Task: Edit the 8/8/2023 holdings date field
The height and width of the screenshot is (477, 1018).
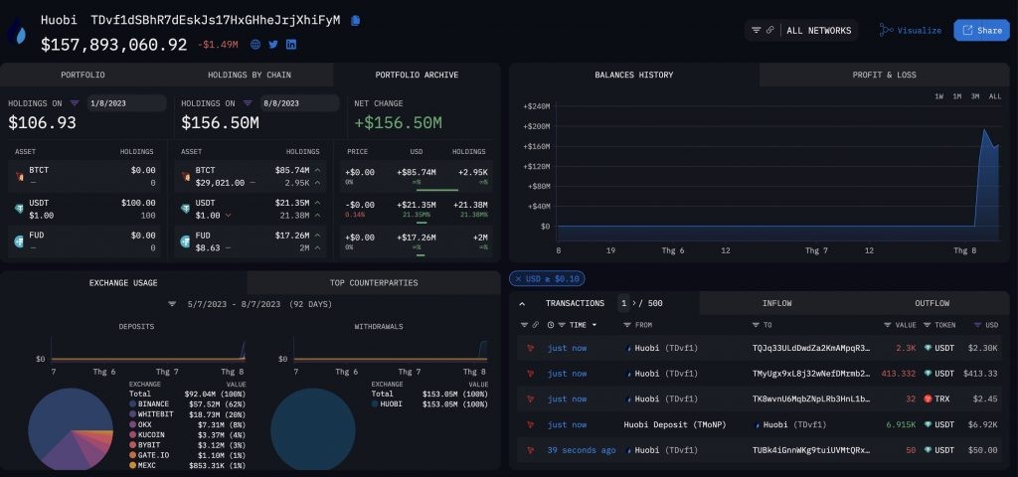Action: (299, 103)
